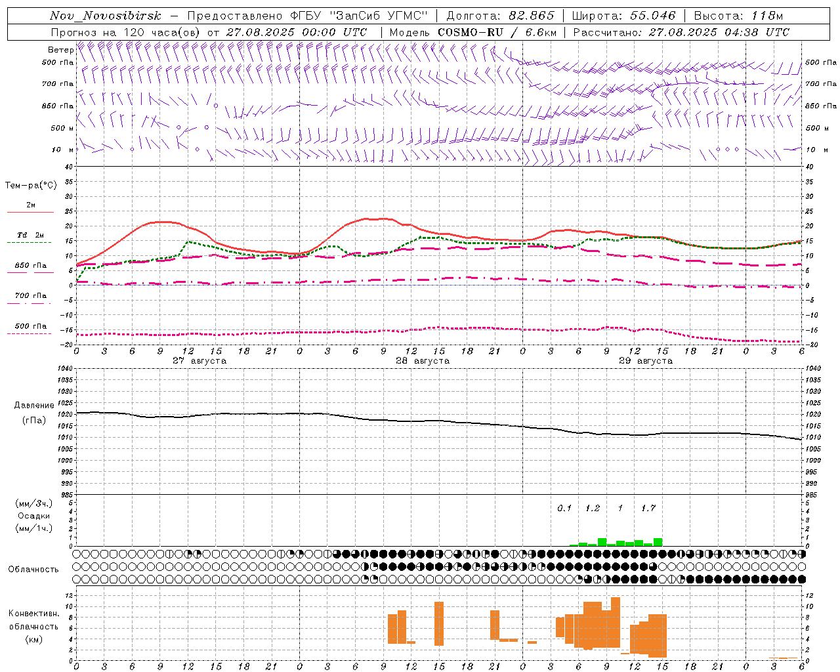Click the "Конвективн." convective cloud label

tap(33, 614)
